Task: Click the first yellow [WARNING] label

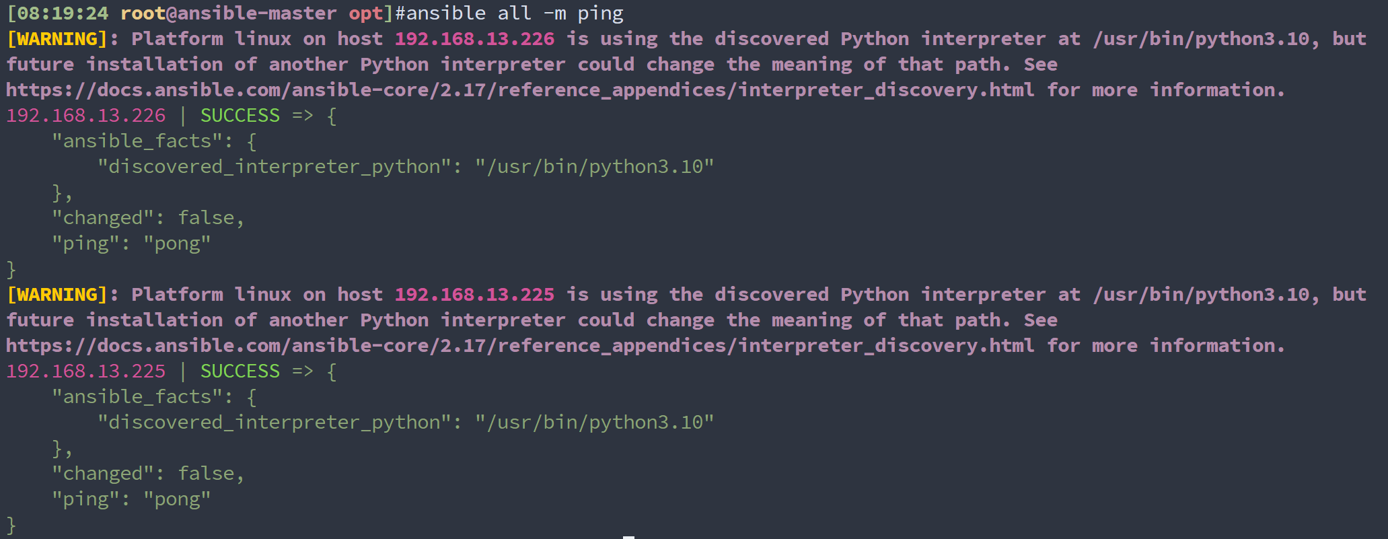Action: (57, 39)
